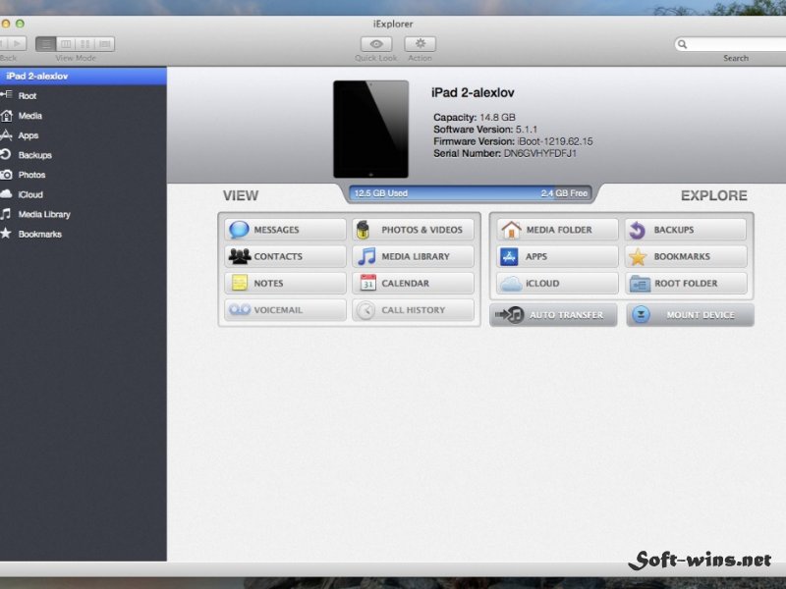Click the forward navigation arrow
786x589 pixels.
tap(17, 44)
